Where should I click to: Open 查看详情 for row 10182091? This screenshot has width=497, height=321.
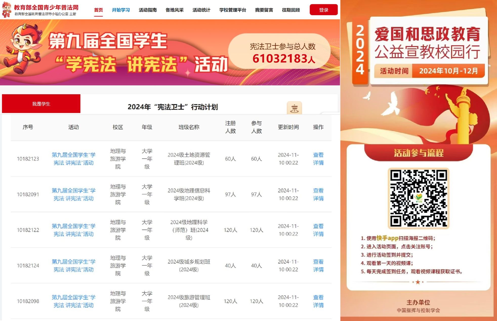click(318, 194)
